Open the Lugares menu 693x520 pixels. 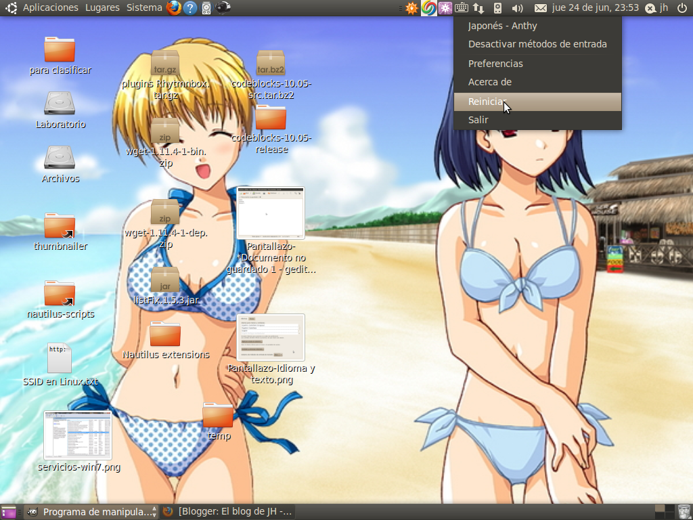103,7
